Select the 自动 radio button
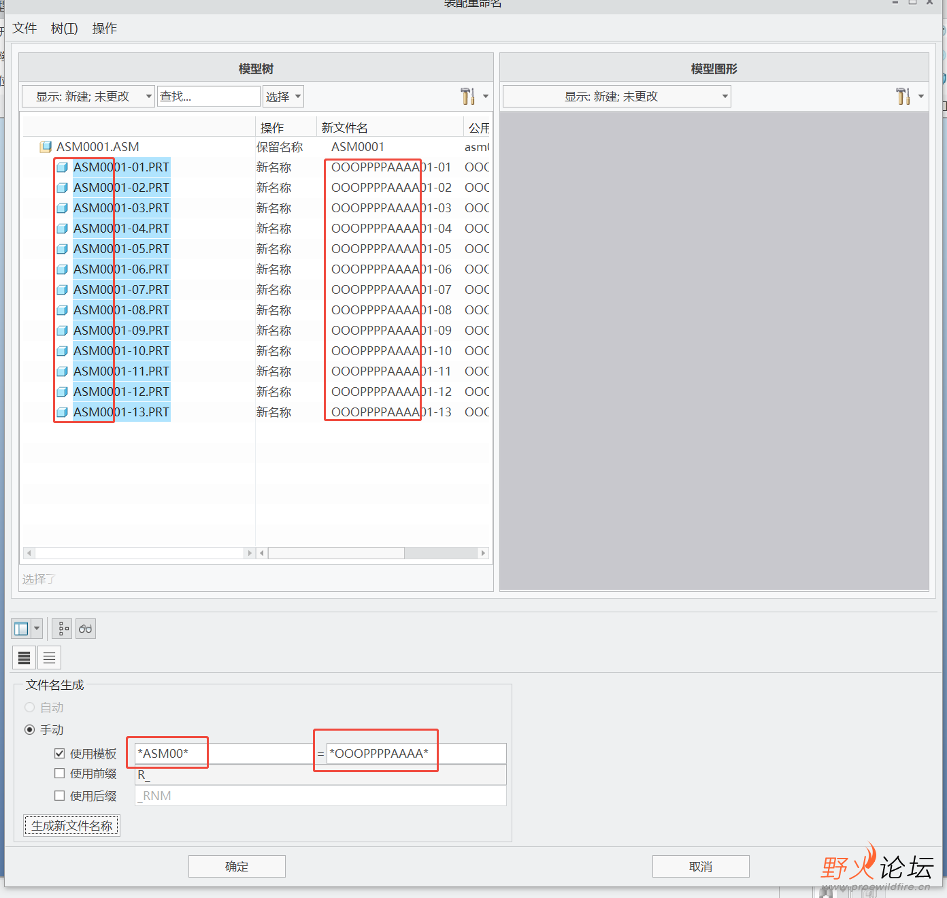Screen dimensions: 947x898 [29, 708]
